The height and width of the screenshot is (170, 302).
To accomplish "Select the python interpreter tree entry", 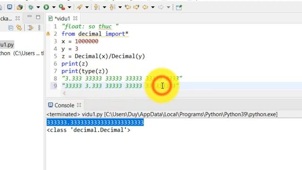I will coord(22,53).
